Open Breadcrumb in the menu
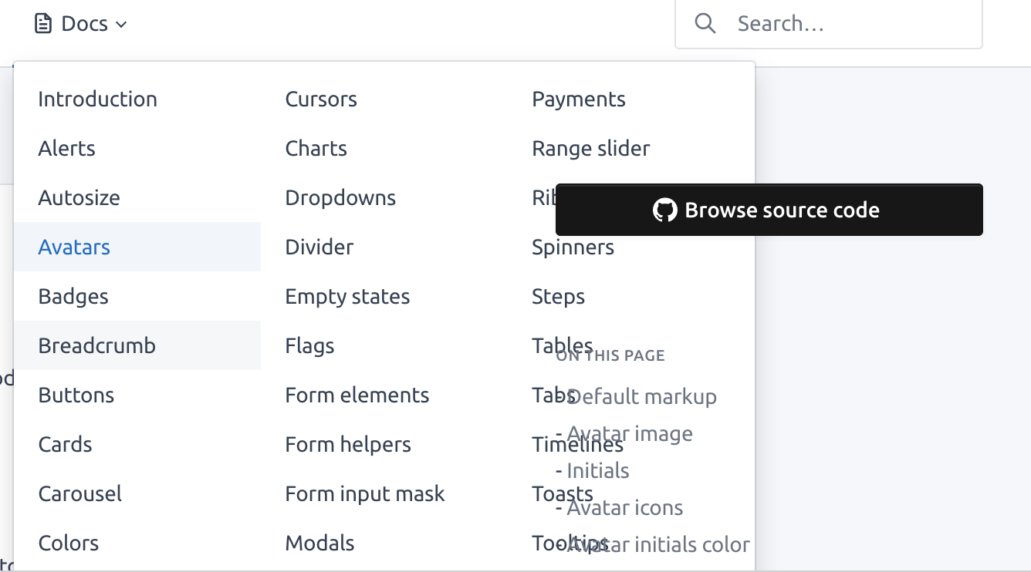The width and height of the screenshot is (1031, 572). 137,345
